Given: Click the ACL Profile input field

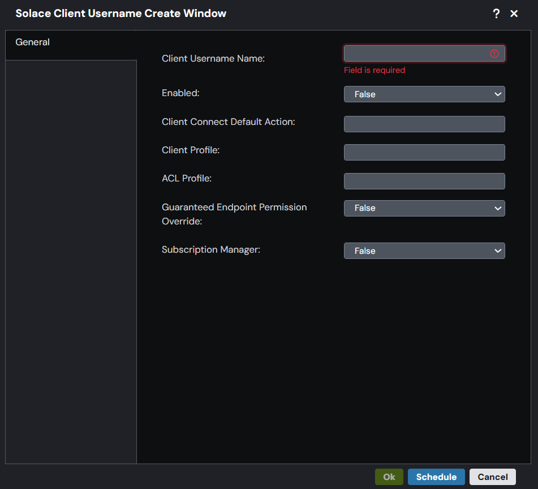Looking at the screenshot, I should tap(424, 181).
